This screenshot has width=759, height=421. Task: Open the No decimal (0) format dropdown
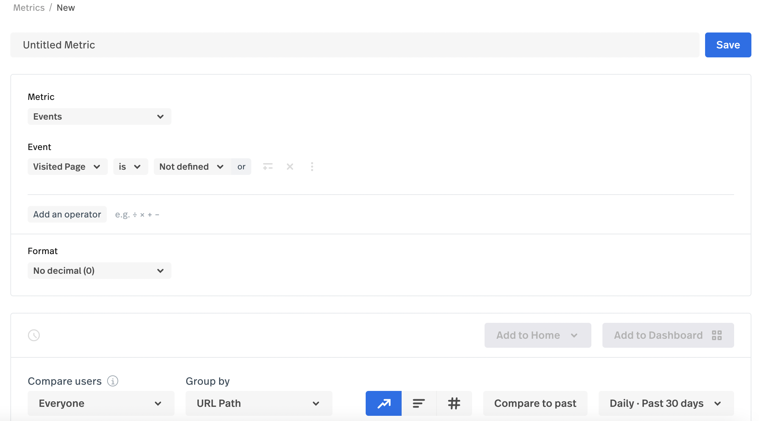pyautogui.click(x=99, y=271)
